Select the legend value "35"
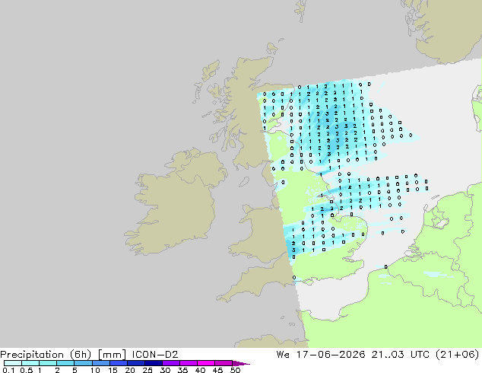This screenshot has height=373, width=482. tap(182, 370)
